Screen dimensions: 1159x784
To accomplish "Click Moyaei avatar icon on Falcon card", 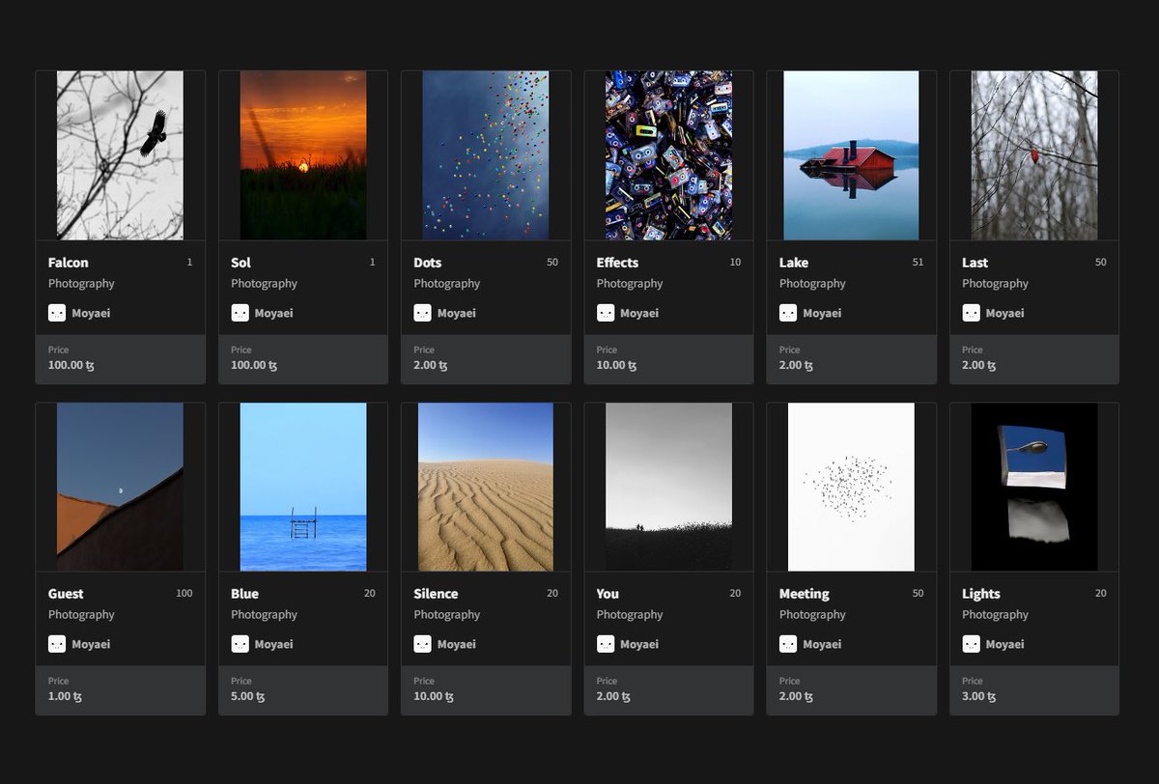I will coord(57,313).
